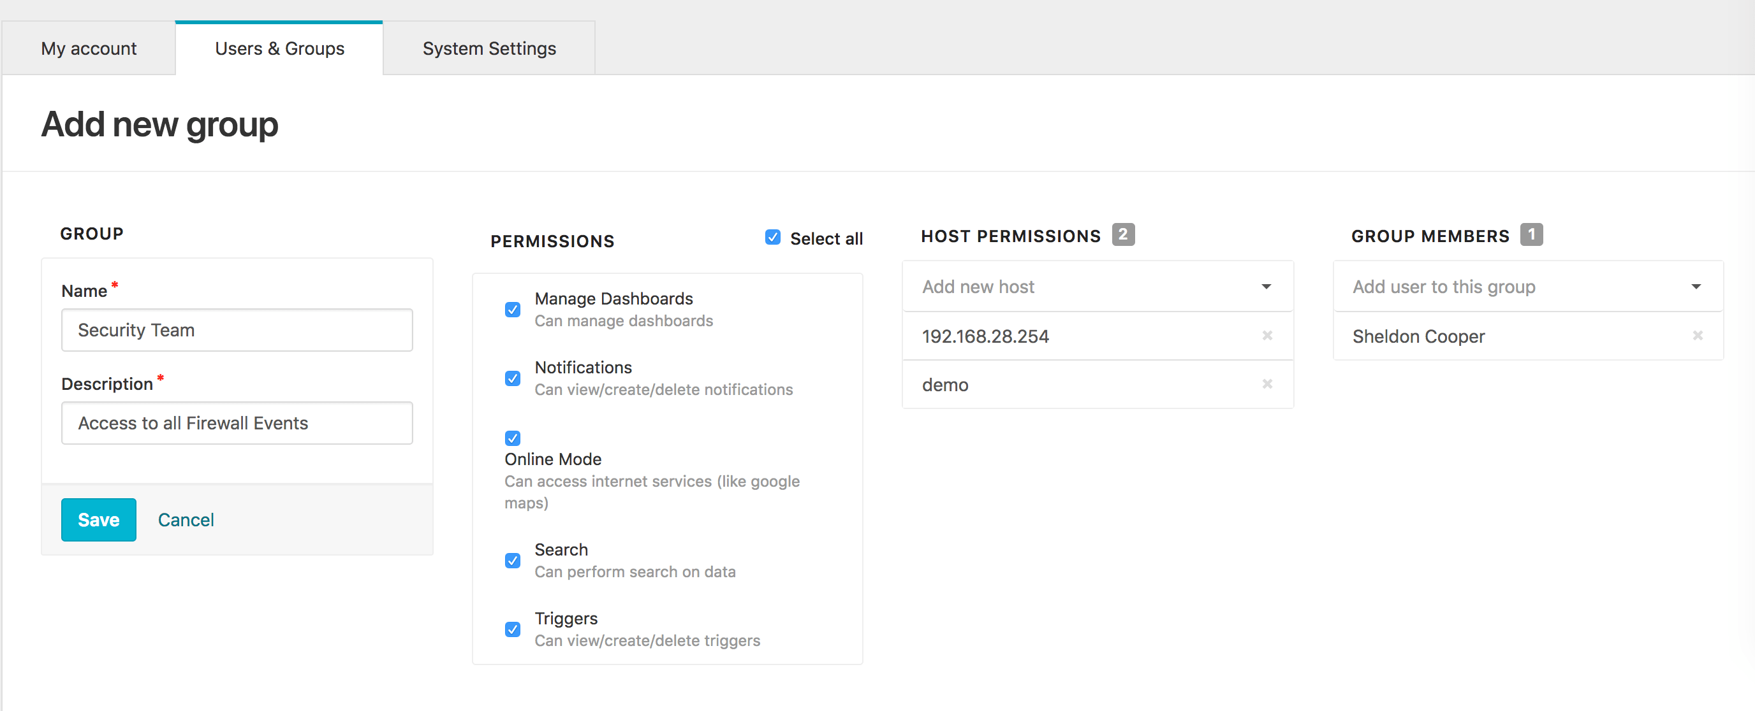Uncheck the Manage Dashboards permission
The image size is (1755, 711).
(x=512, y=310)
